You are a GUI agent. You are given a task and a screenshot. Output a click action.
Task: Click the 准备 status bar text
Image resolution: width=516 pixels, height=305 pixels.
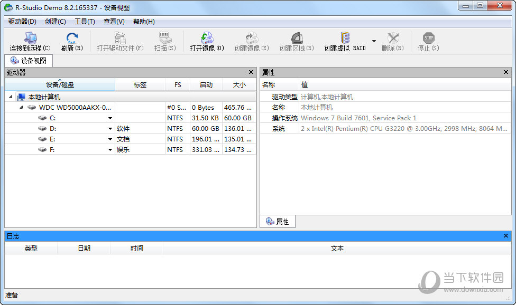point(12,295)
